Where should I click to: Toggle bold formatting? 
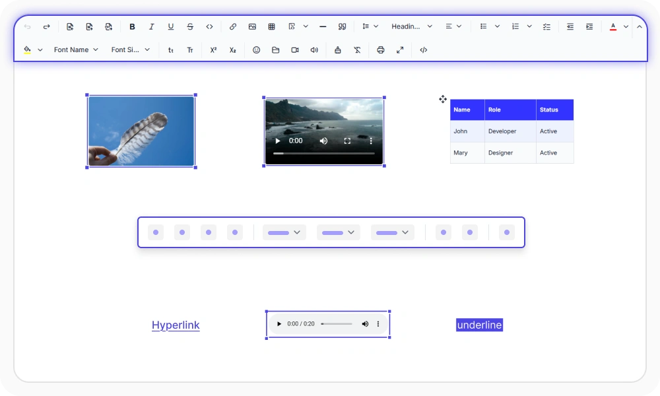pos(132,26)
